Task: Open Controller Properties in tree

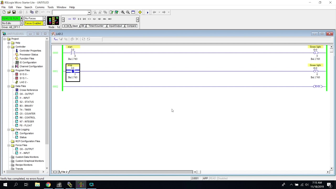Action: tap(30, 51)
